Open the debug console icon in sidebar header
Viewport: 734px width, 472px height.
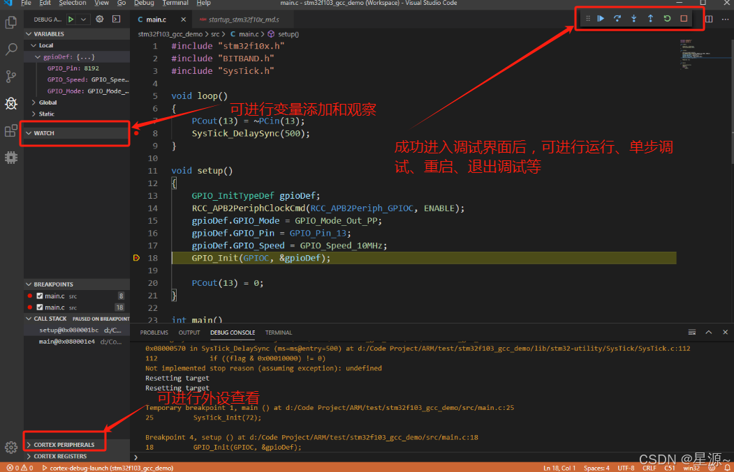pyautogui.click(x=116, y=19)
